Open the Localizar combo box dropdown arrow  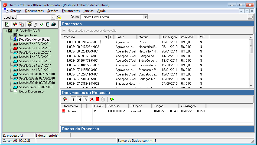click(53, 17)
